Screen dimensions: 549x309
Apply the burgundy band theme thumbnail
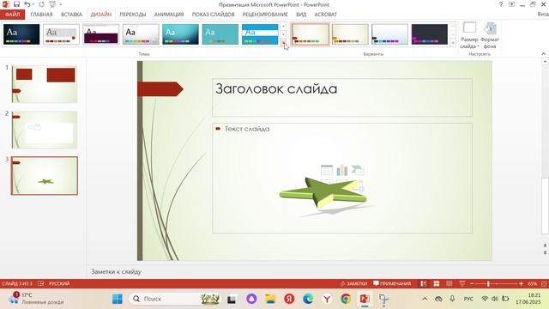click(101, 34)
